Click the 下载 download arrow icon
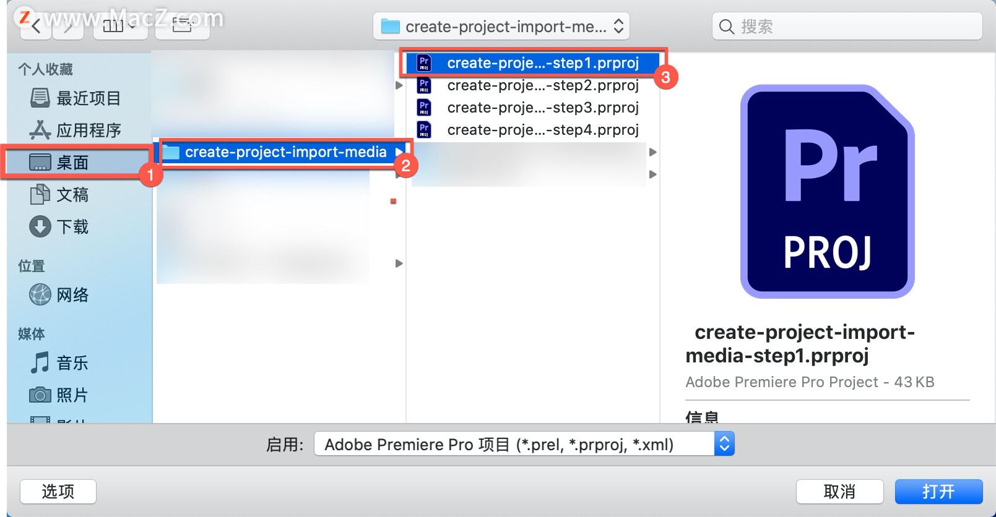 tap(40, 226)
